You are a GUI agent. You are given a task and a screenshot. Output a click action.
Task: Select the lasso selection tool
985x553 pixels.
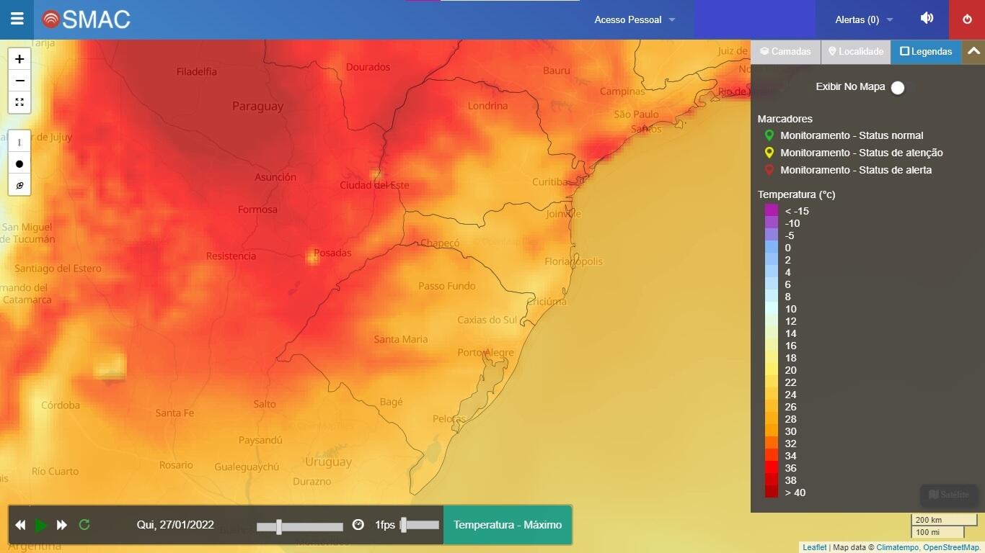[19, 186]
